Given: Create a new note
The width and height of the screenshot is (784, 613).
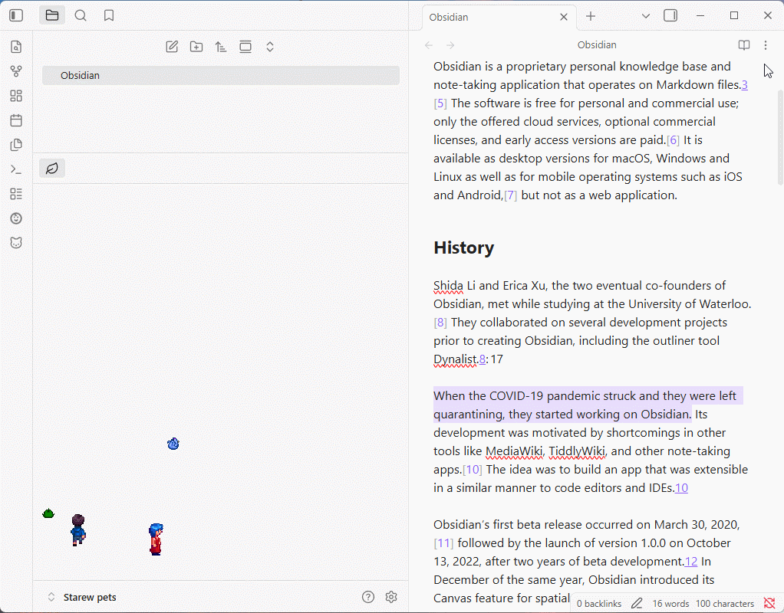Looking at the screenshot, I should coord(172,47).
